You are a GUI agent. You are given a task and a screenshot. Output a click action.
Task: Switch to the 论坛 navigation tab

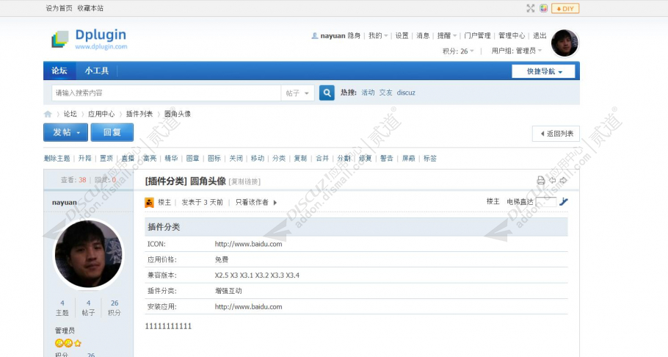[x=59, y=71]
